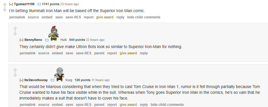Collapse Tgomez11199's comment with [–]
268x107 pixels.
pyautogui.click(x=11, y=4)
